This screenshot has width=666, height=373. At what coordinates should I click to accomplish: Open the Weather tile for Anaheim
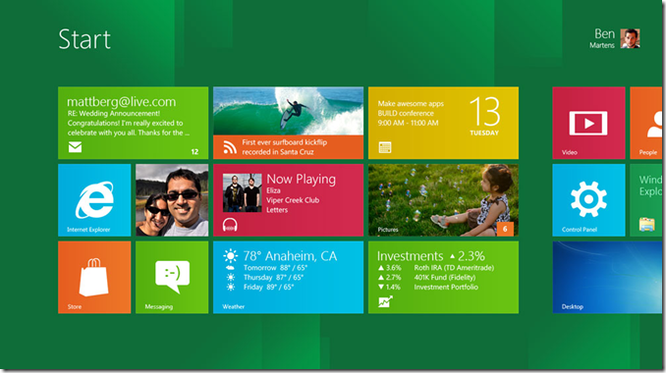pos(288,277)
